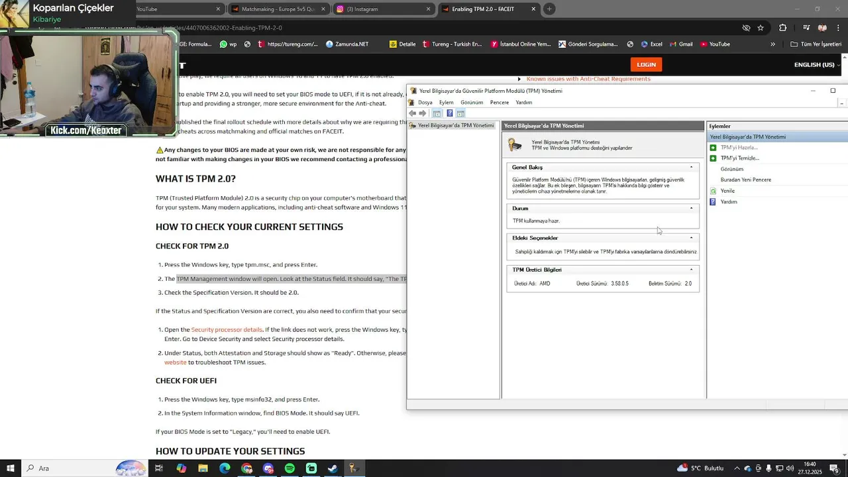The image size is (848, 477).
Task: Close the Enabling TPM 2.0 – FACEIT tab
Action: (x=533, y=9)
